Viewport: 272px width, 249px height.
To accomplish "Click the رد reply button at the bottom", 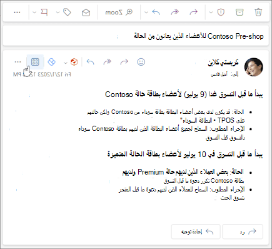I will (243, 231).
